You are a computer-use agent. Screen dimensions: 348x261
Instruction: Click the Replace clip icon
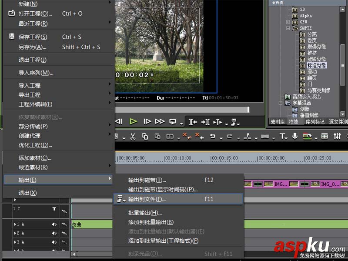(x=170, y=136)
